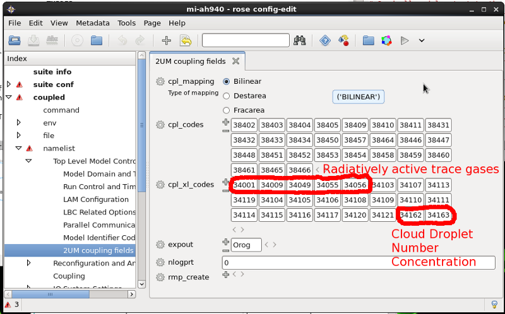Expand the file tree node
Screen dimensions: 505x314
(19, 135)
